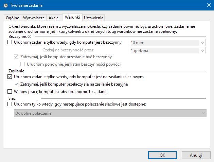Click the Anuluj button
This screenshot has height=162, width=214.
click(196, 155)
